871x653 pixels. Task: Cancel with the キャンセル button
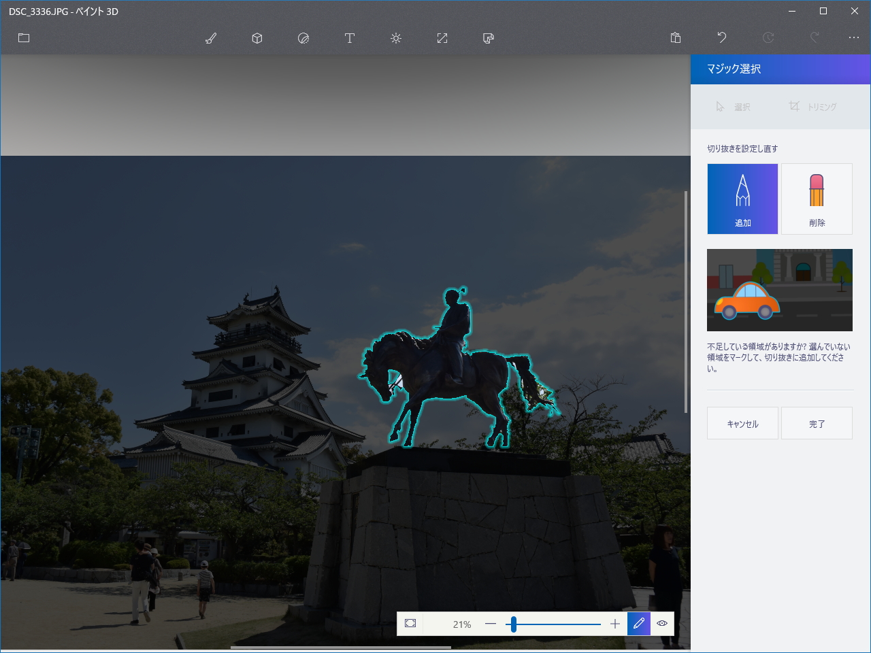[742, 423]
